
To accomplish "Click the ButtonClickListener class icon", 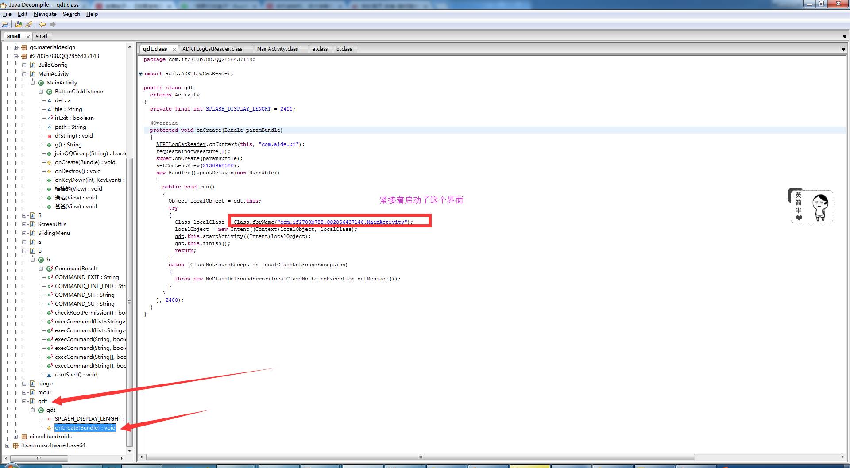I will pyautogui.click(x=49, y=92).
